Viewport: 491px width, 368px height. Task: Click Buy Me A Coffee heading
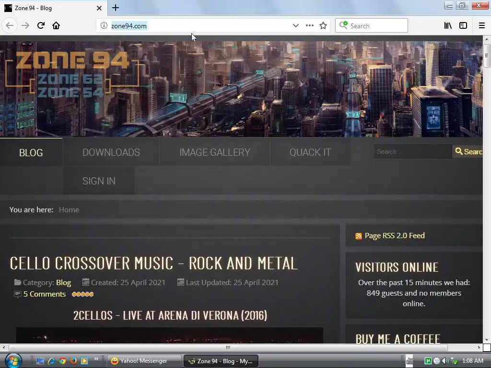(x=397, y=339)
